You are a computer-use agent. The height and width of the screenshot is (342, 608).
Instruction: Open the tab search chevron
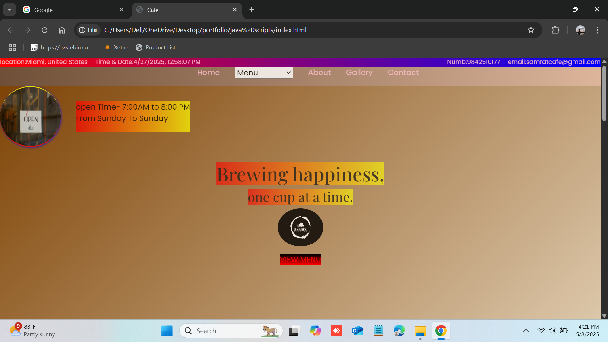[9, 9]
